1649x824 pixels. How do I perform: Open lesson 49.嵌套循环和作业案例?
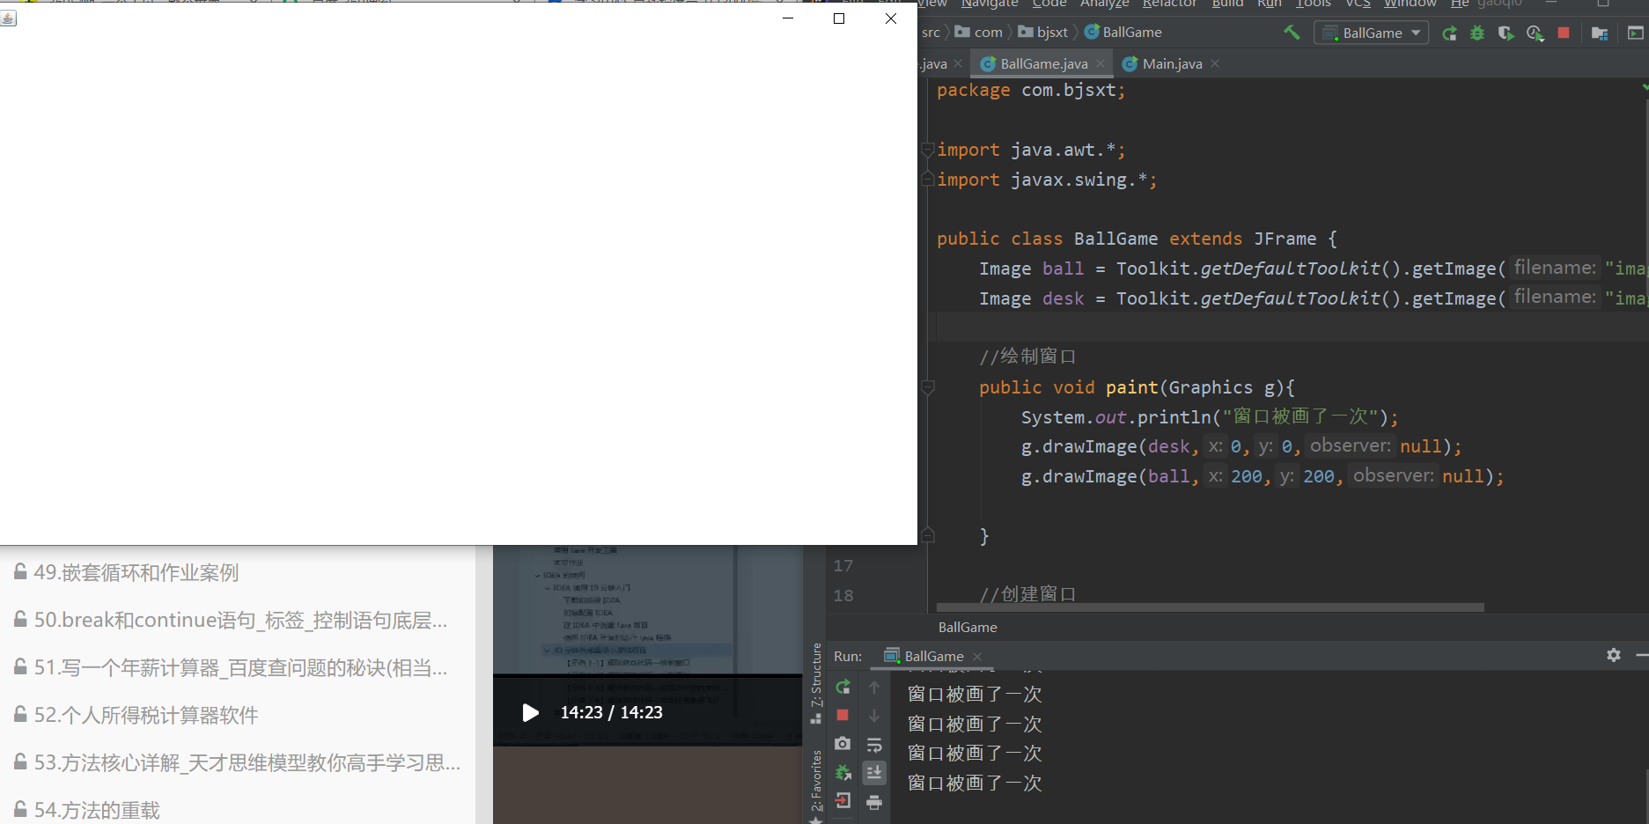point(136,572)
